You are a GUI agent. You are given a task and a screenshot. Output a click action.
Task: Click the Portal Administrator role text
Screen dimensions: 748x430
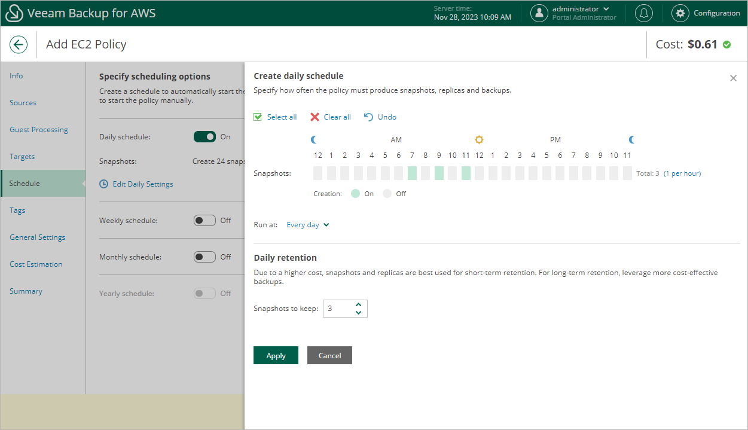coord(584,17)
